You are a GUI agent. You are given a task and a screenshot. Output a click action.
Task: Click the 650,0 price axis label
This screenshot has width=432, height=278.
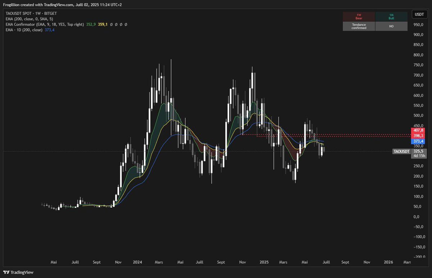(x=418, y=85)
